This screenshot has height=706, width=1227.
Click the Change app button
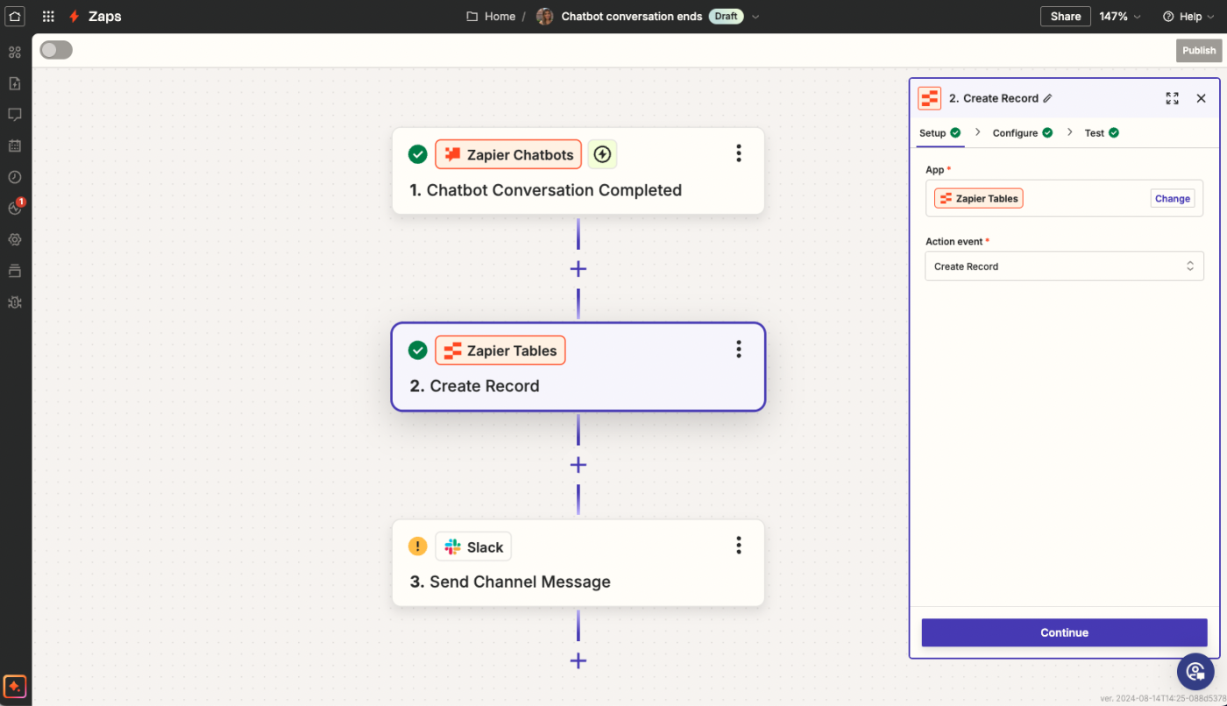click(1173, 199)
